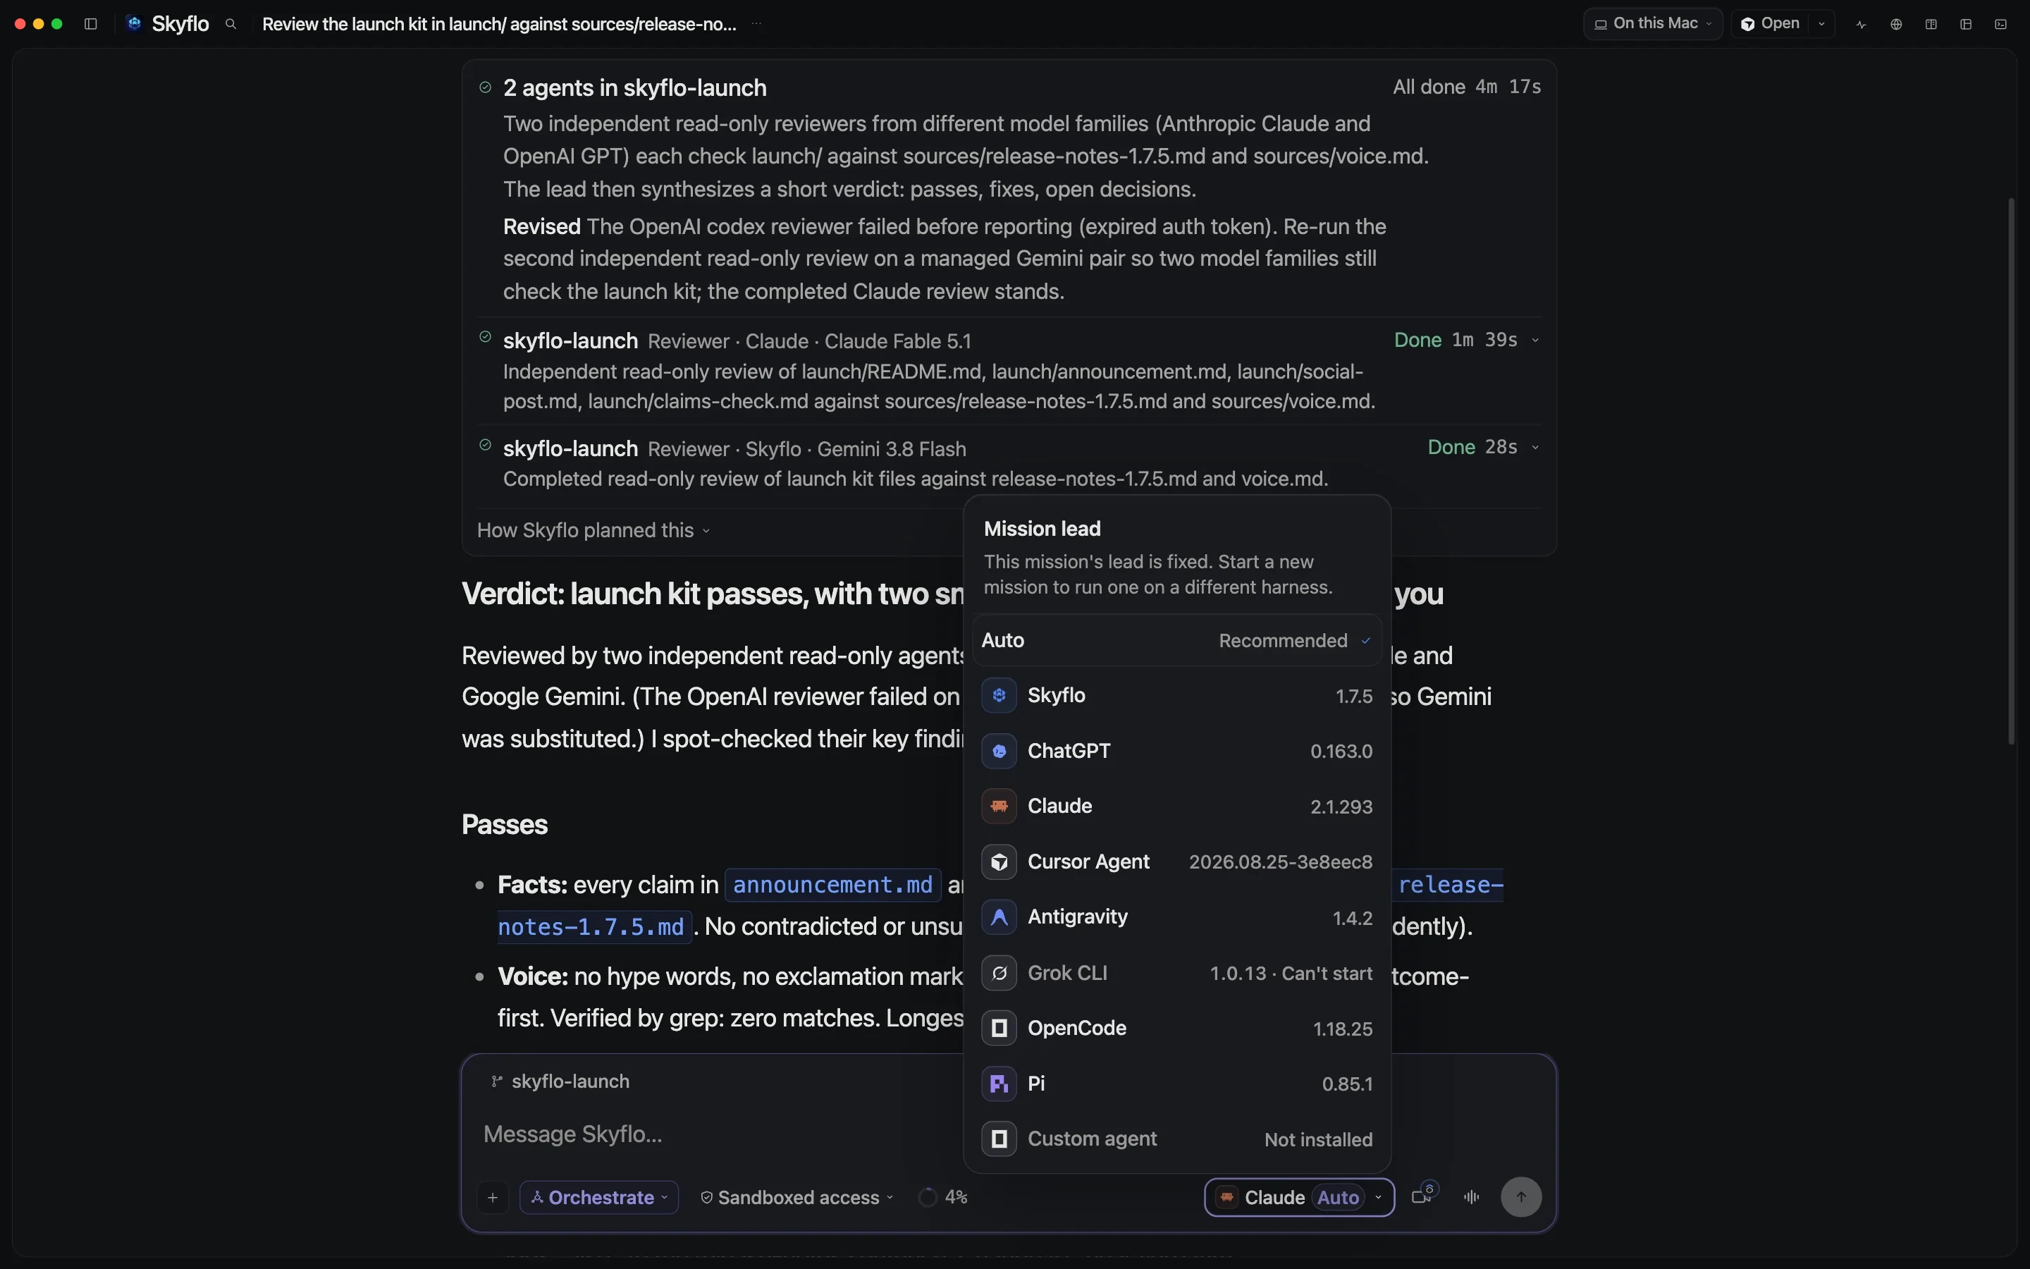This screenshot has height=1269, width=2030.
Task: Select Claude 2.1.293 harness
Action: point(1177,807)
